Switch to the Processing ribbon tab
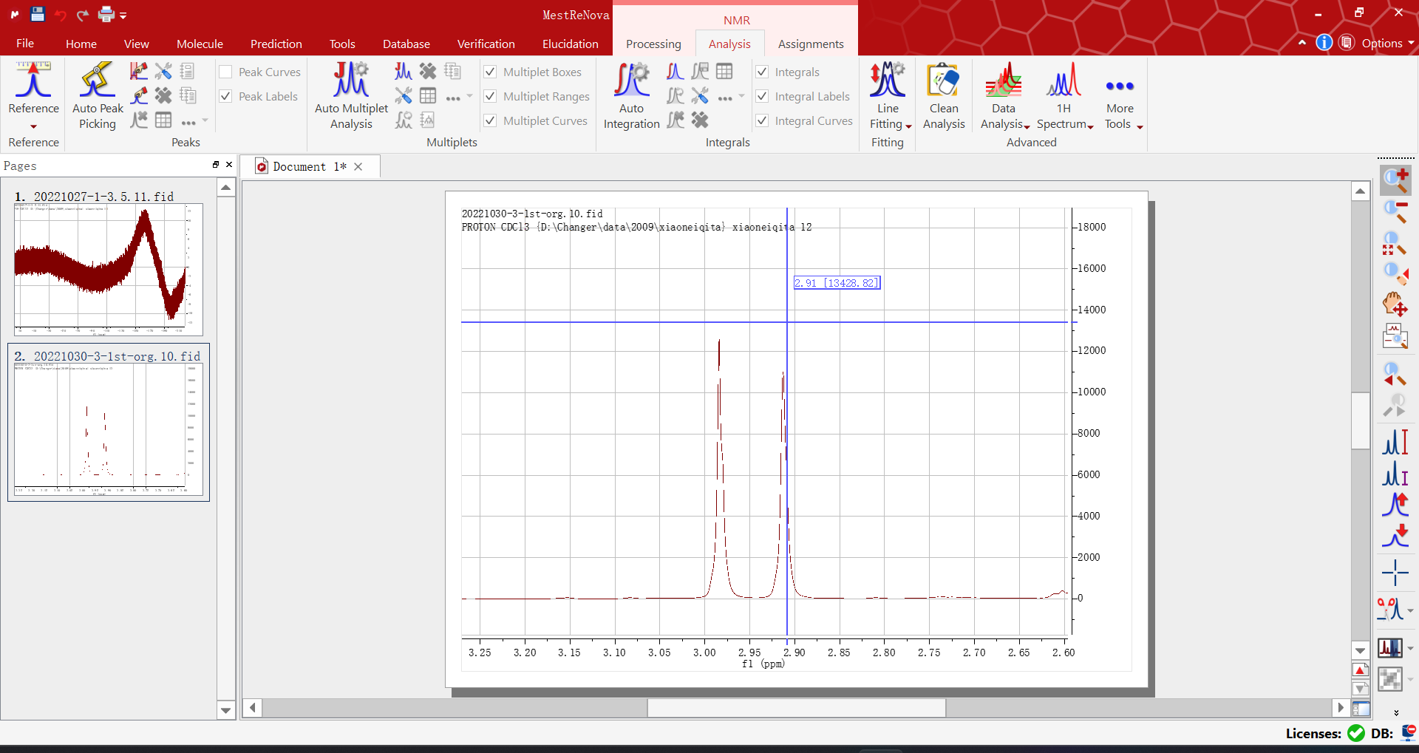The image size is (1419, 753). 653,44
